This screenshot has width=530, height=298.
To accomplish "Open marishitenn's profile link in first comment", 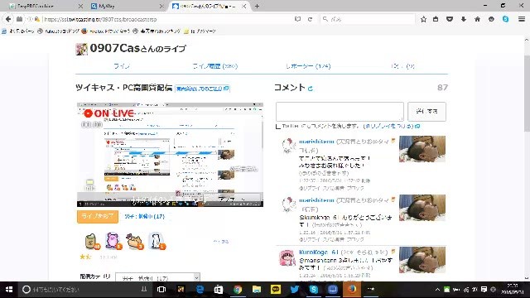I will (x=316, y=142).
